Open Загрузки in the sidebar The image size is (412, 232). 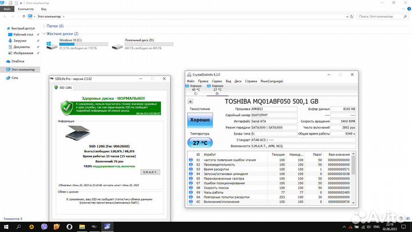20,41
